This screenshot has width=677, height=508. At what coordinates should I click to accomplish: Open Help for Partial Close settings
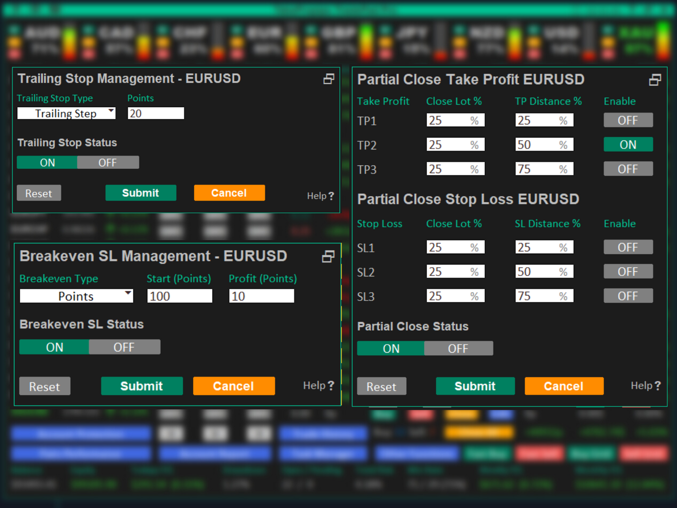tap(646, 386)
